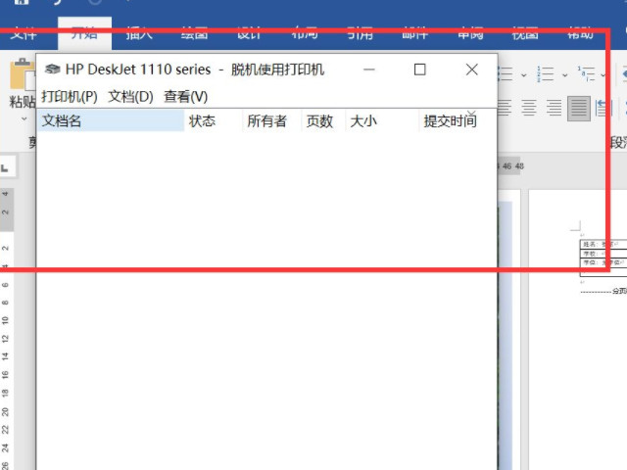This screenshot has width=627, height=470.
Task: Open the numbering style dropdown arrow
Action: coord(564,74)
